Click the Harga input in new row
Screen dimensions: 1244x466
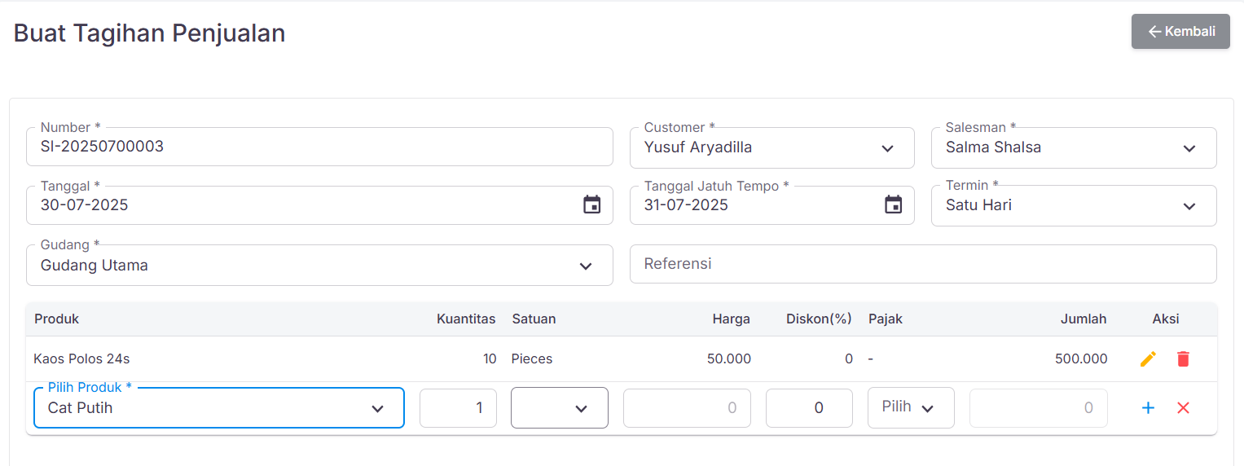tap(687, 408)
